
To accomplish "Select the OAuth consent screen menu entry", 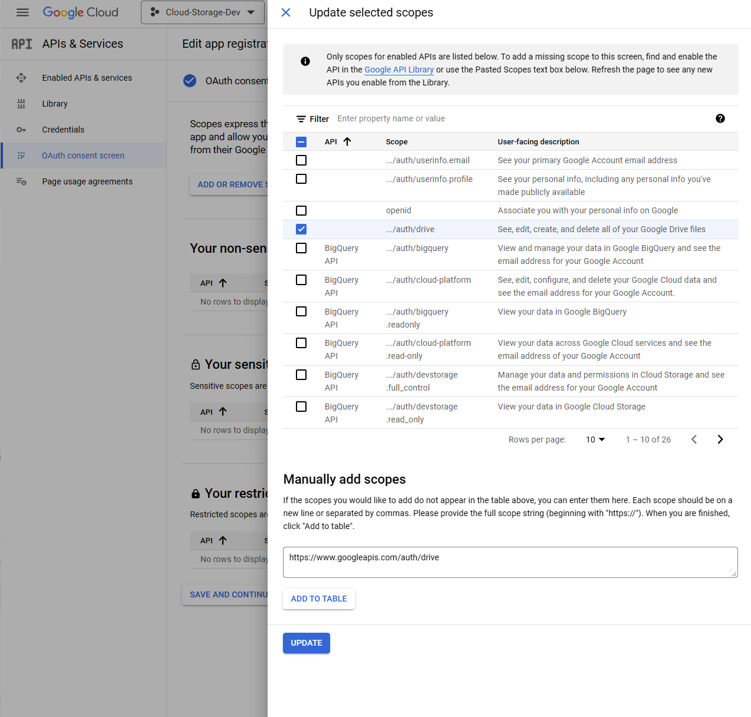I will pyautogui.click(x=83, y=156).
